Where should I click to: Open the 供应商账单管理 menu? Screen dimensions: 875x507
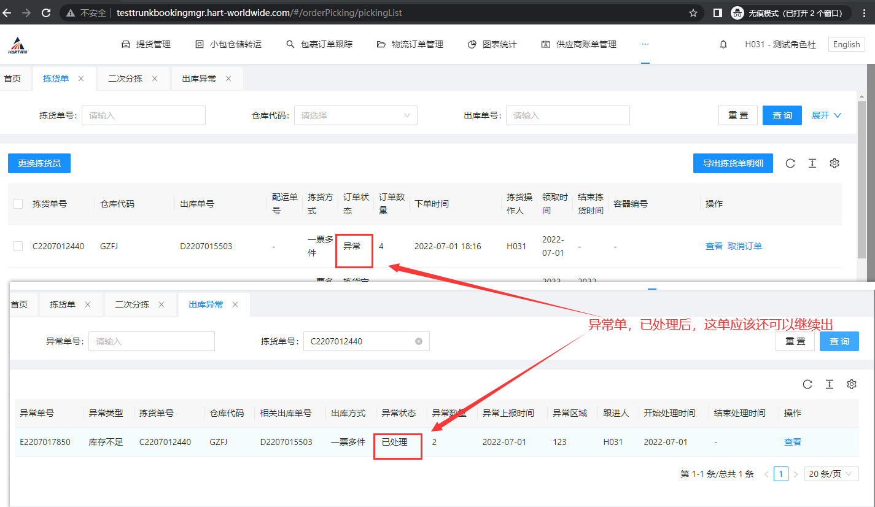(x=578, y=44)
